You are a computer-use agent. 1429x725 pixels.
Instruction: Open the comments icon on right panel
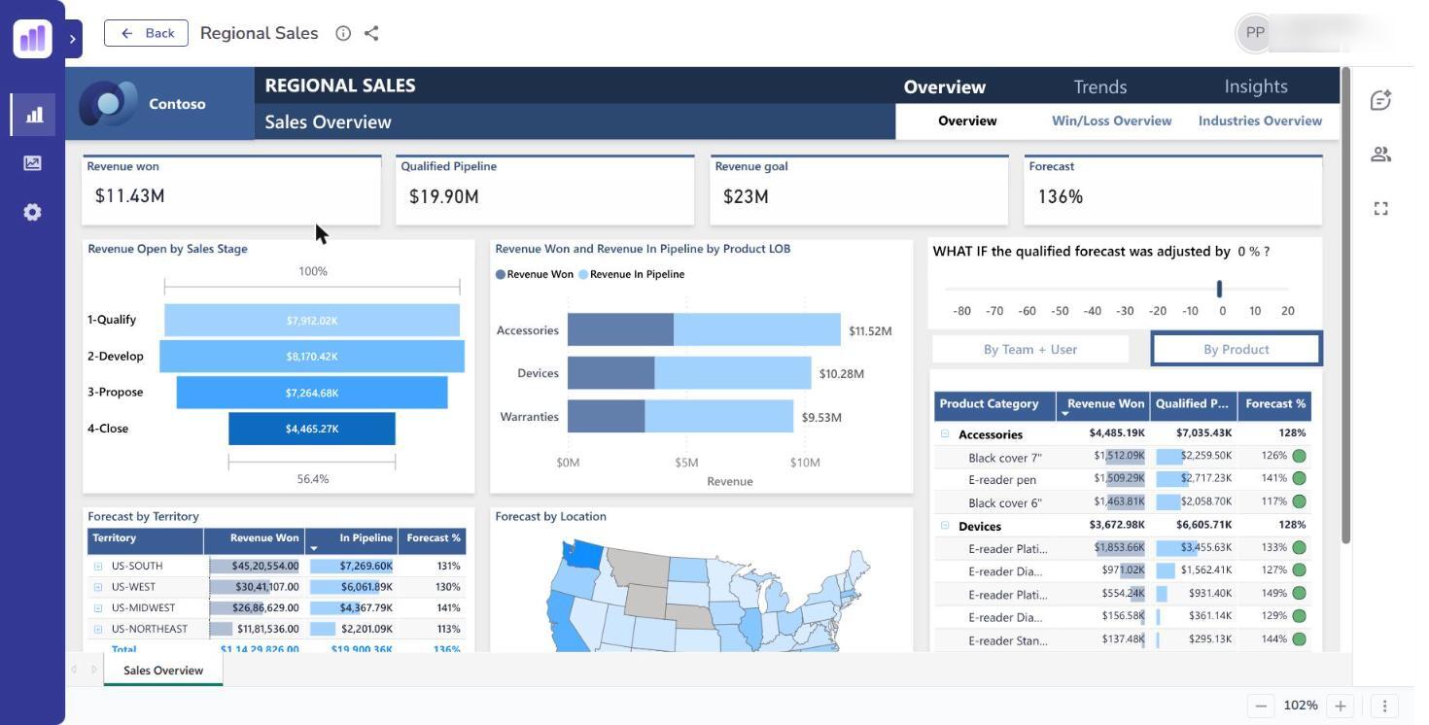(x=1380, y=100)
